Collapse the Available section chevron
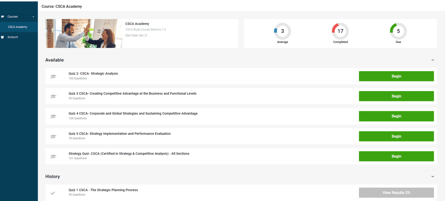This screenshot has height=201, width=445. pos(433,60)
